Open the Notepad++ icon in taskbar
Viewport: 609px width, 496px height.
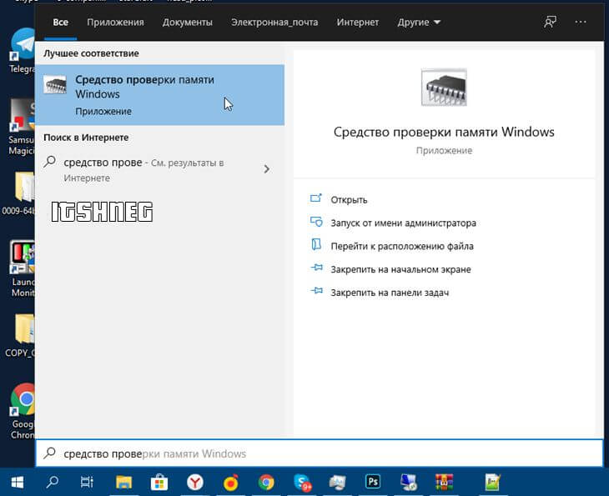[x=492, y=483]
